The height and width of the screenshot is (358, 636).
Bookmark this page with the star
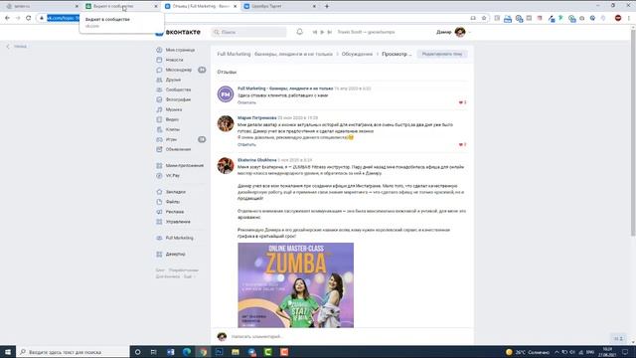[x=484, y=18]
